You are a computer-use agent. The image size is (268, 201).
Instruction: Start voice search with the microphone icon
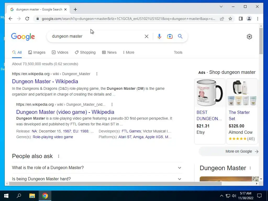pyautogui.click(x=159, y=36)
